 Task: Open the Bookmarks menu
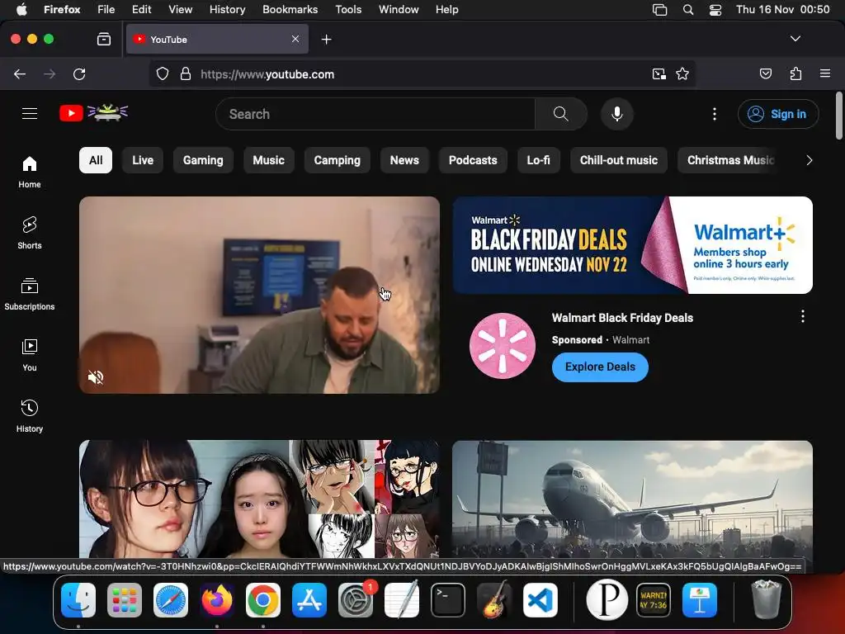290,9
